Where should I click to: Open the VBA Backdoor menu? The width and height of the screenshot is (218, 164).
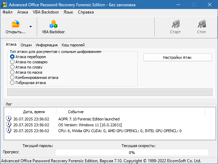click(46, 12)
